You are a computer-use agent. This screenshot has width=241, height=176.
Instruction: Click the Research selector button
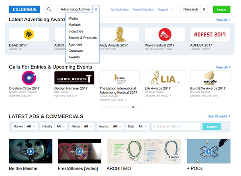coord(190,9)
